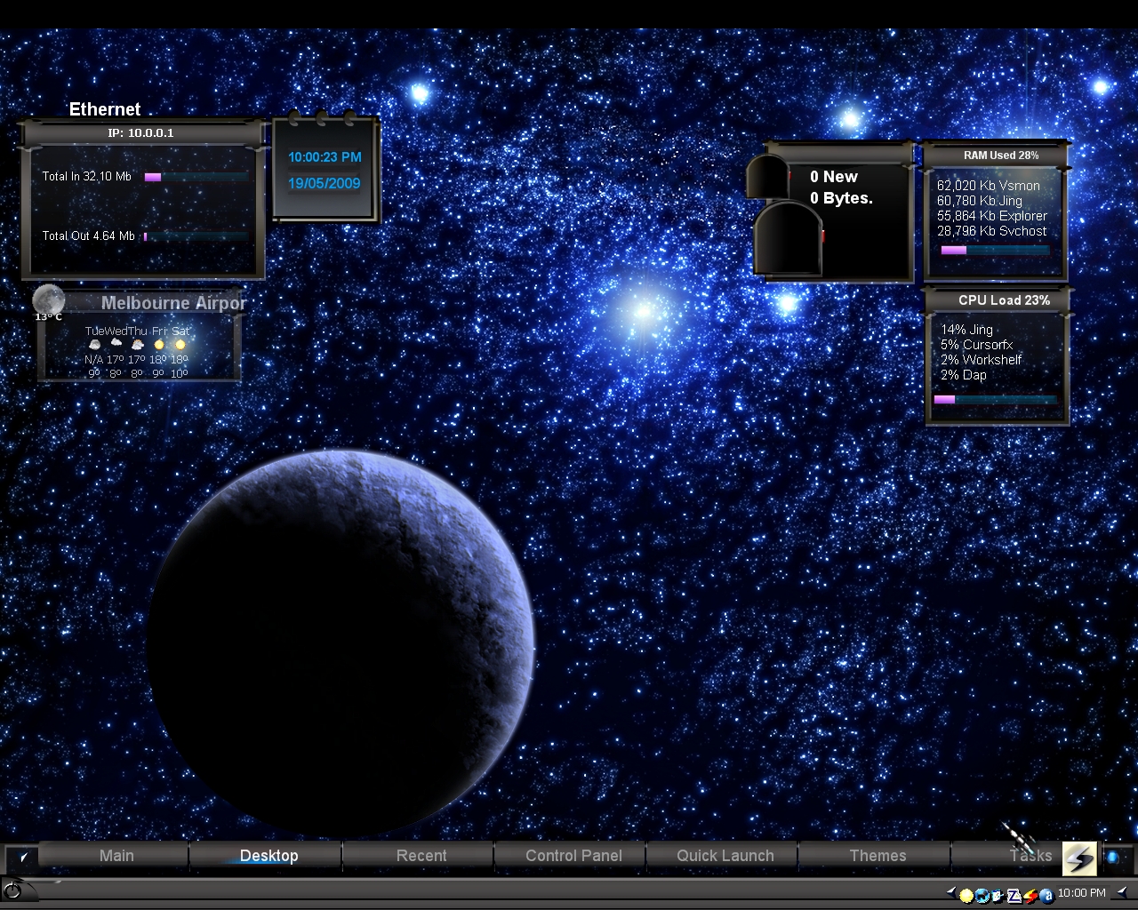Open the red and yellow lightning tray icon
Screen dimensions: 1138x910
coord(1030,896)
